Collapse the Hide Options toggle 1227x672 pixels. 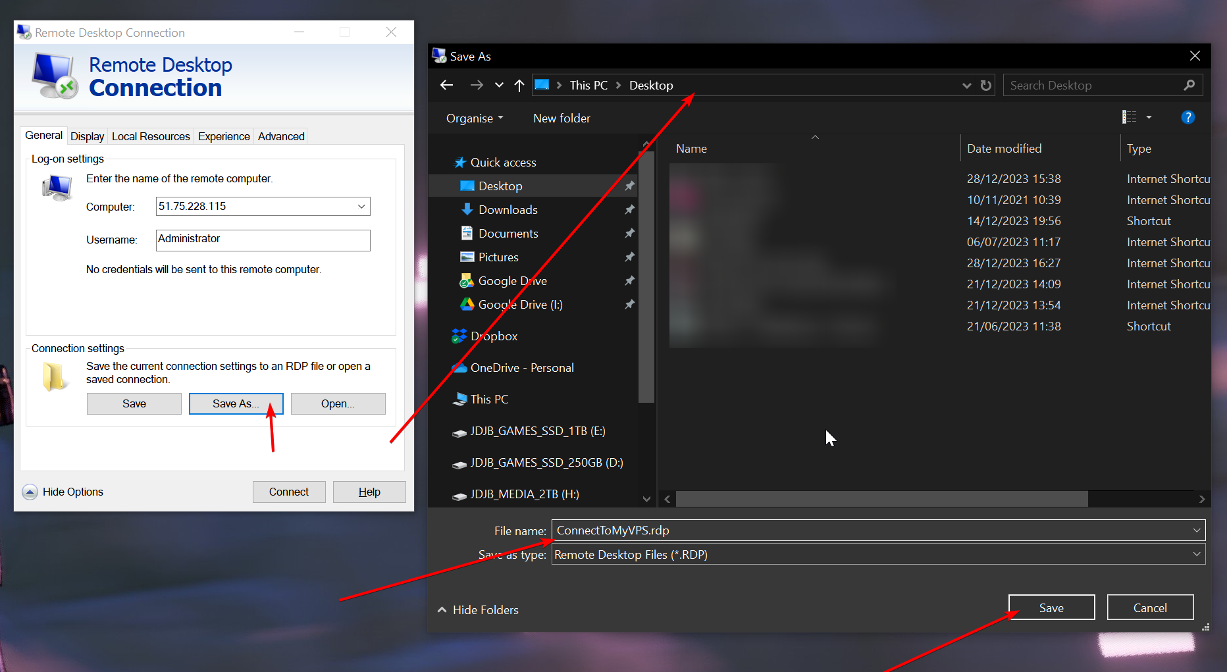63,492
